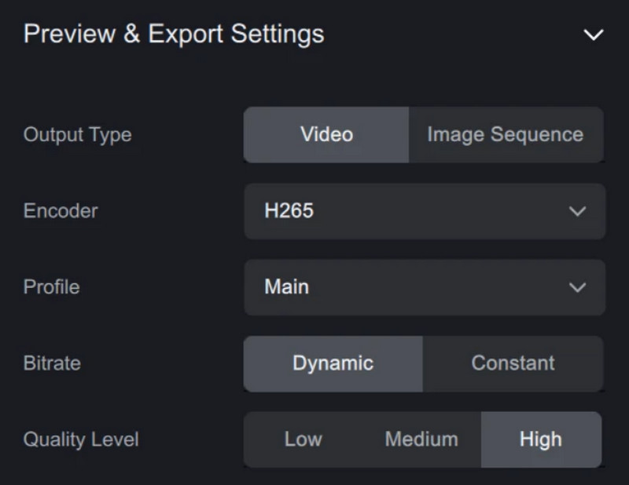Click the Preview & Export Settings header title

174,35
